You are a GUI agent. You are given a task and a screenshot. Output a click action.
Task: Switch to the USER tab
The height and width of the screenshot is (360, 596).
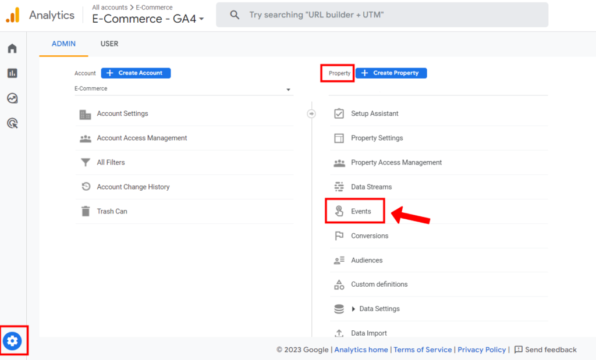point(109,44)
